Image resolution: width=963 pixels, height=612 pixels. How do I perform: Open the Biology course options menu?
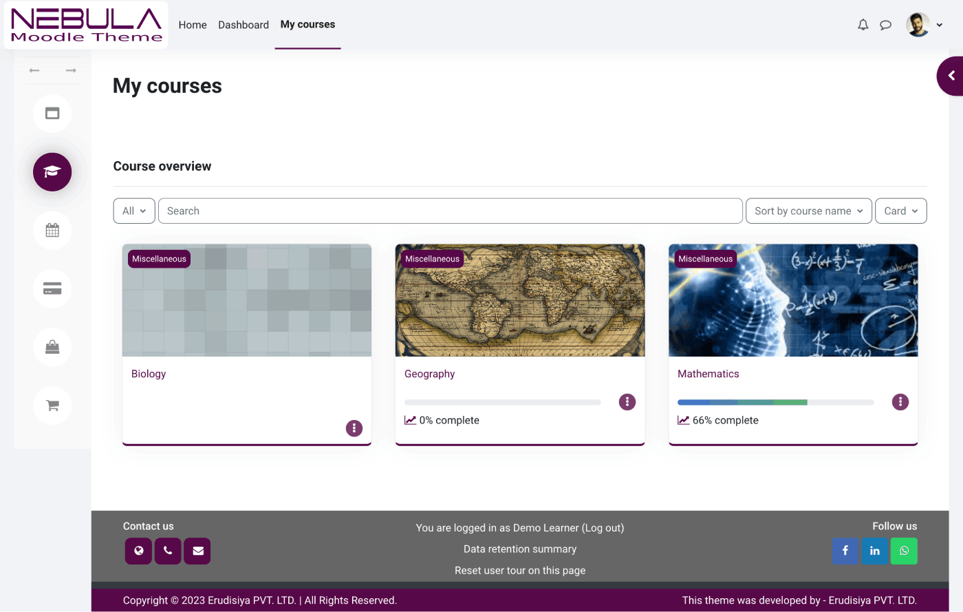[354, 428]
